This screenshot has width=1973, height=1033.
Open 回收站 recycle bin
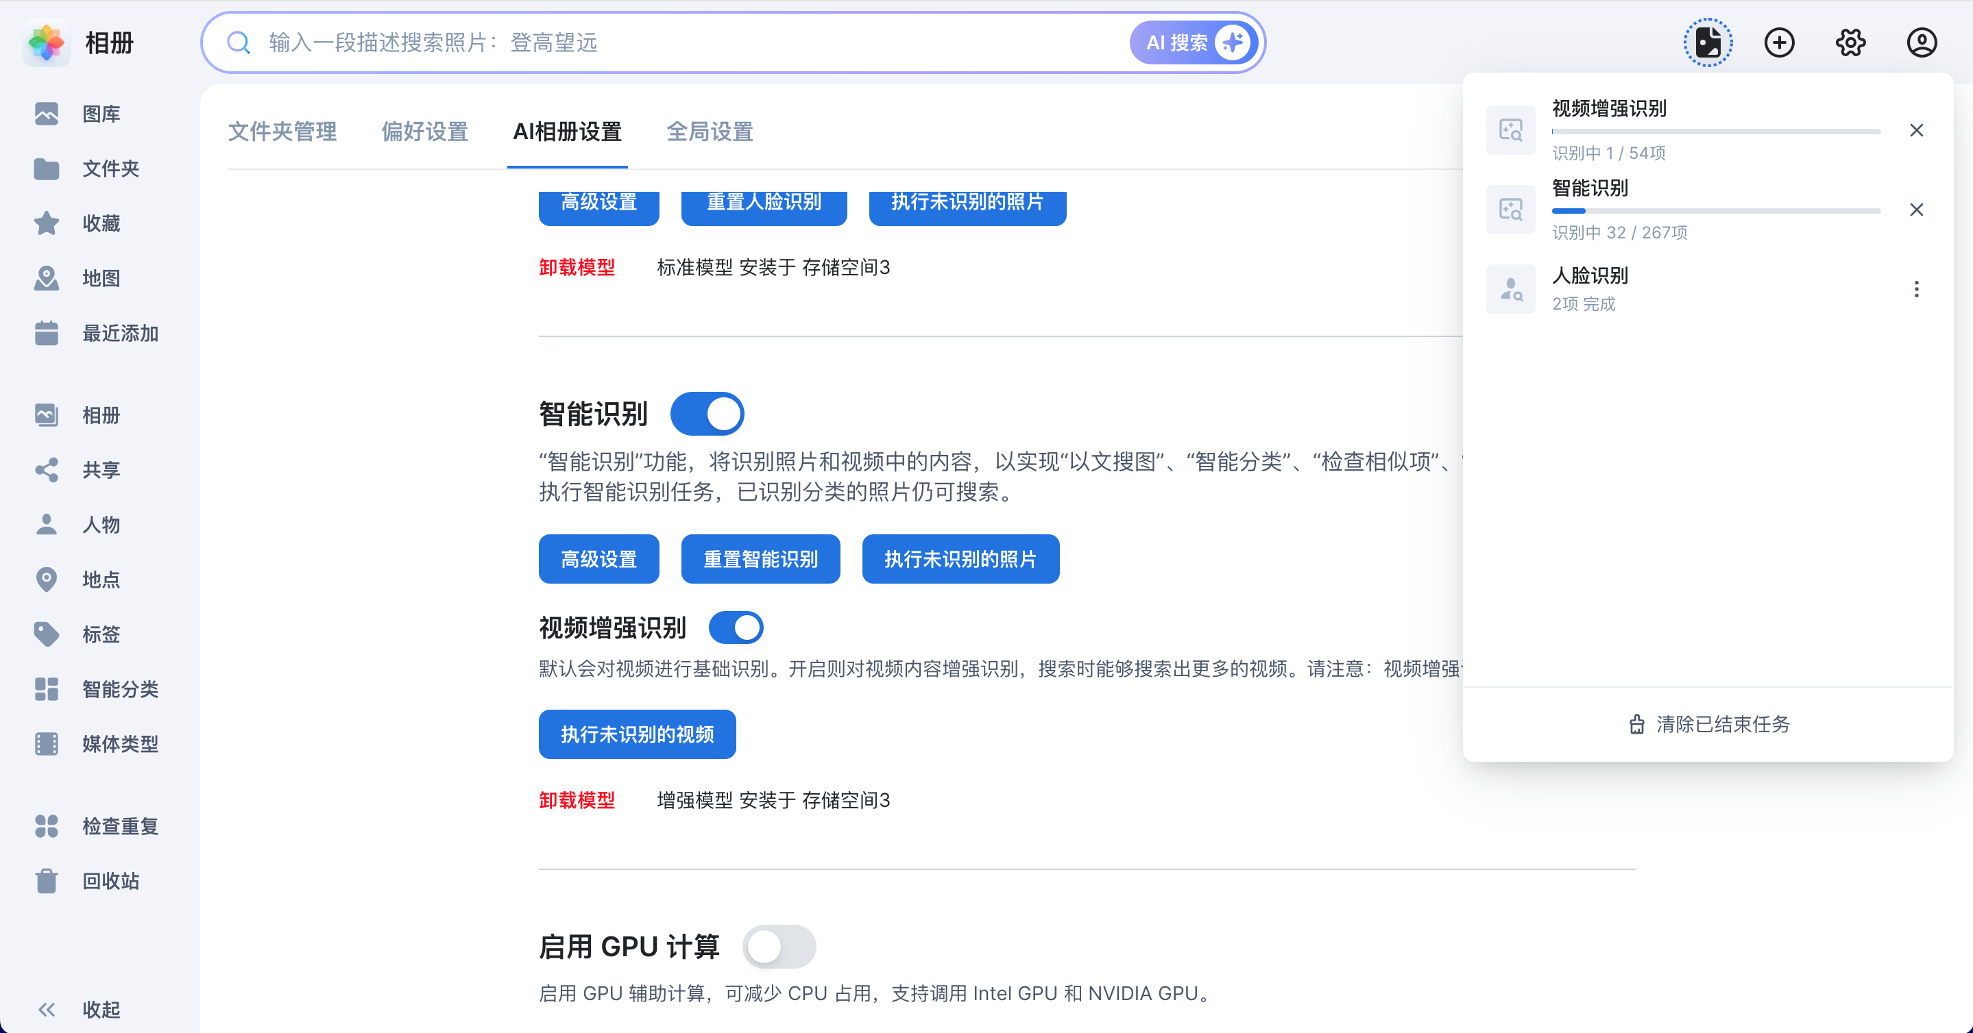coord(110,882)
